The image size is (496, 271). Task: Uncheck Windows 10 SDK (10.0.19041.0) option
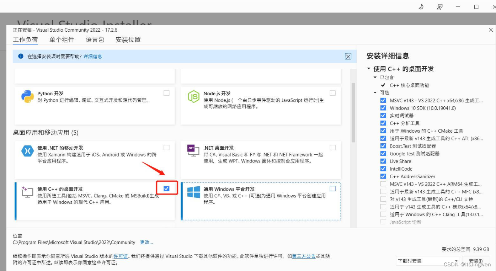click(x=383, y=108)
